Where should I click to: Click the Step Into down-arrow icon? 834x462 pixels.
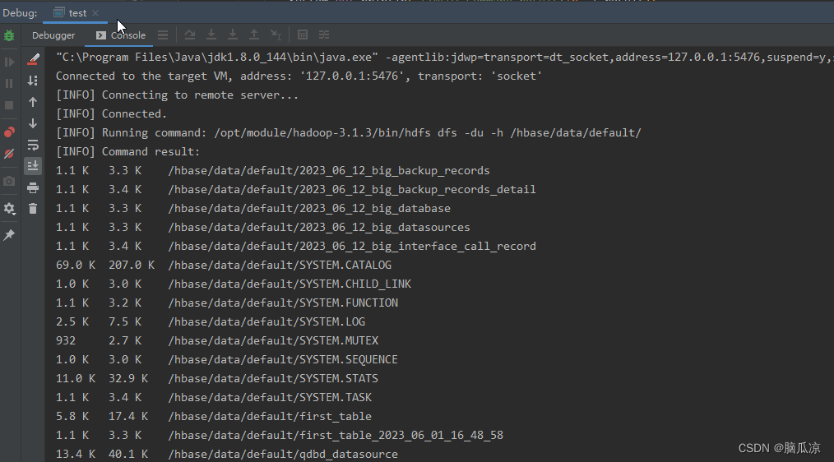tap(211, 35)
